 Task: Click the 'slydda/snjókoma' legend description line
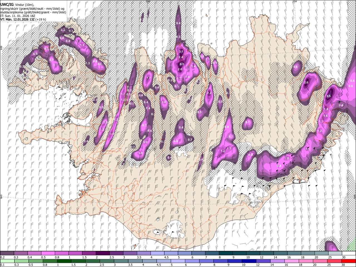33,12
